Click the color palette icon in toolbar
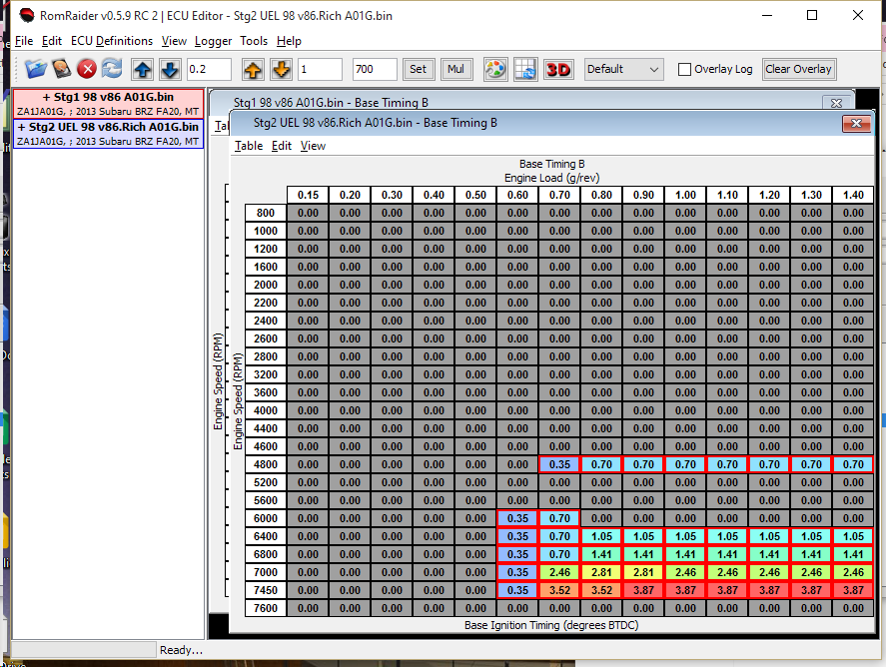 point(494,69)
